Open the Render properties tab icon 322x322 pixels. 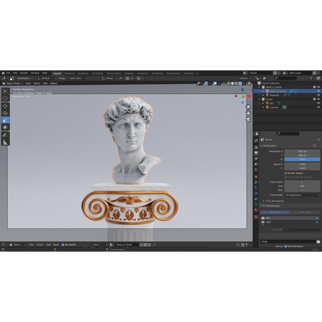point(256,147)
